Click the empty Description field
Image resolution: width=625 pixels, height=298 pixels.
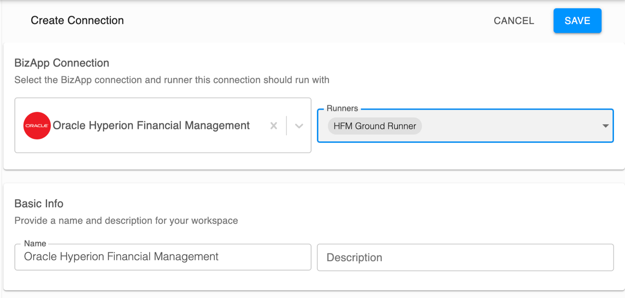pyautogui.click(x=465, y=257)
